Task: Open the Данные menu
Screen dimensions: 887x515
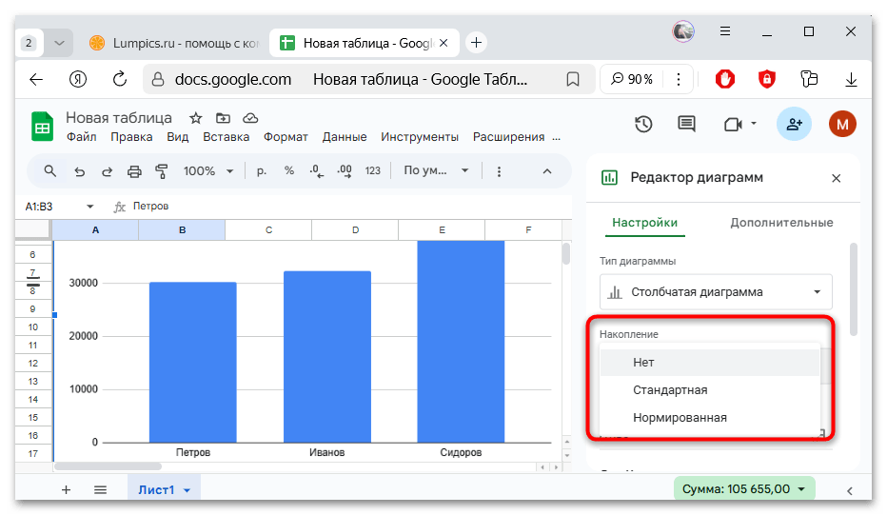Action: pos(344,137)
